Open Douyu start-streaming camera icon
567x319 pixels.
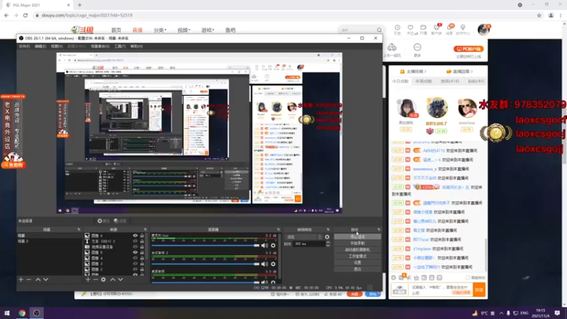[x=423, y=29]
